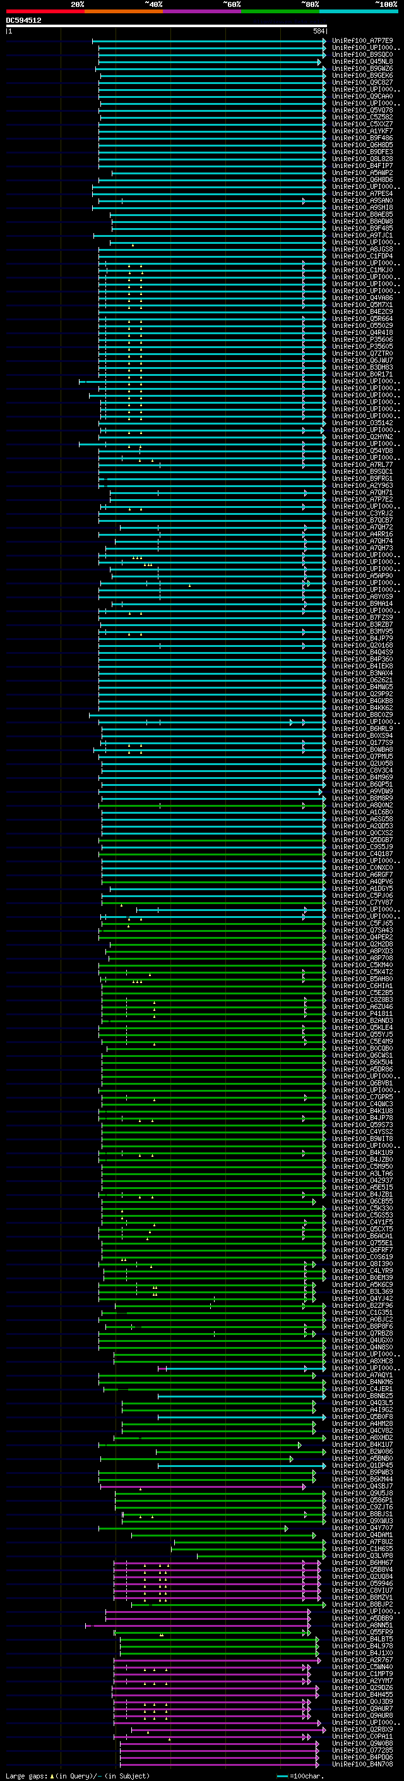Select the UniRef100_Q7SA43 label
The image size is (404, 1781).
click(x=362, y=930)
